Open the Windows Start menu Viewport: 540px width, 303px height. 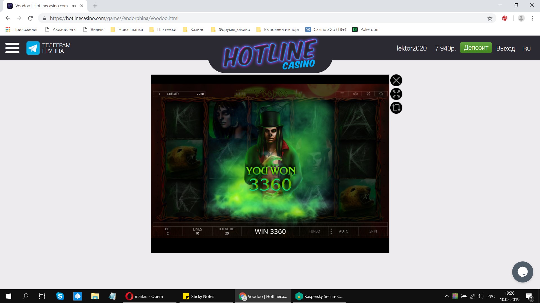click(x=8, y=296)
